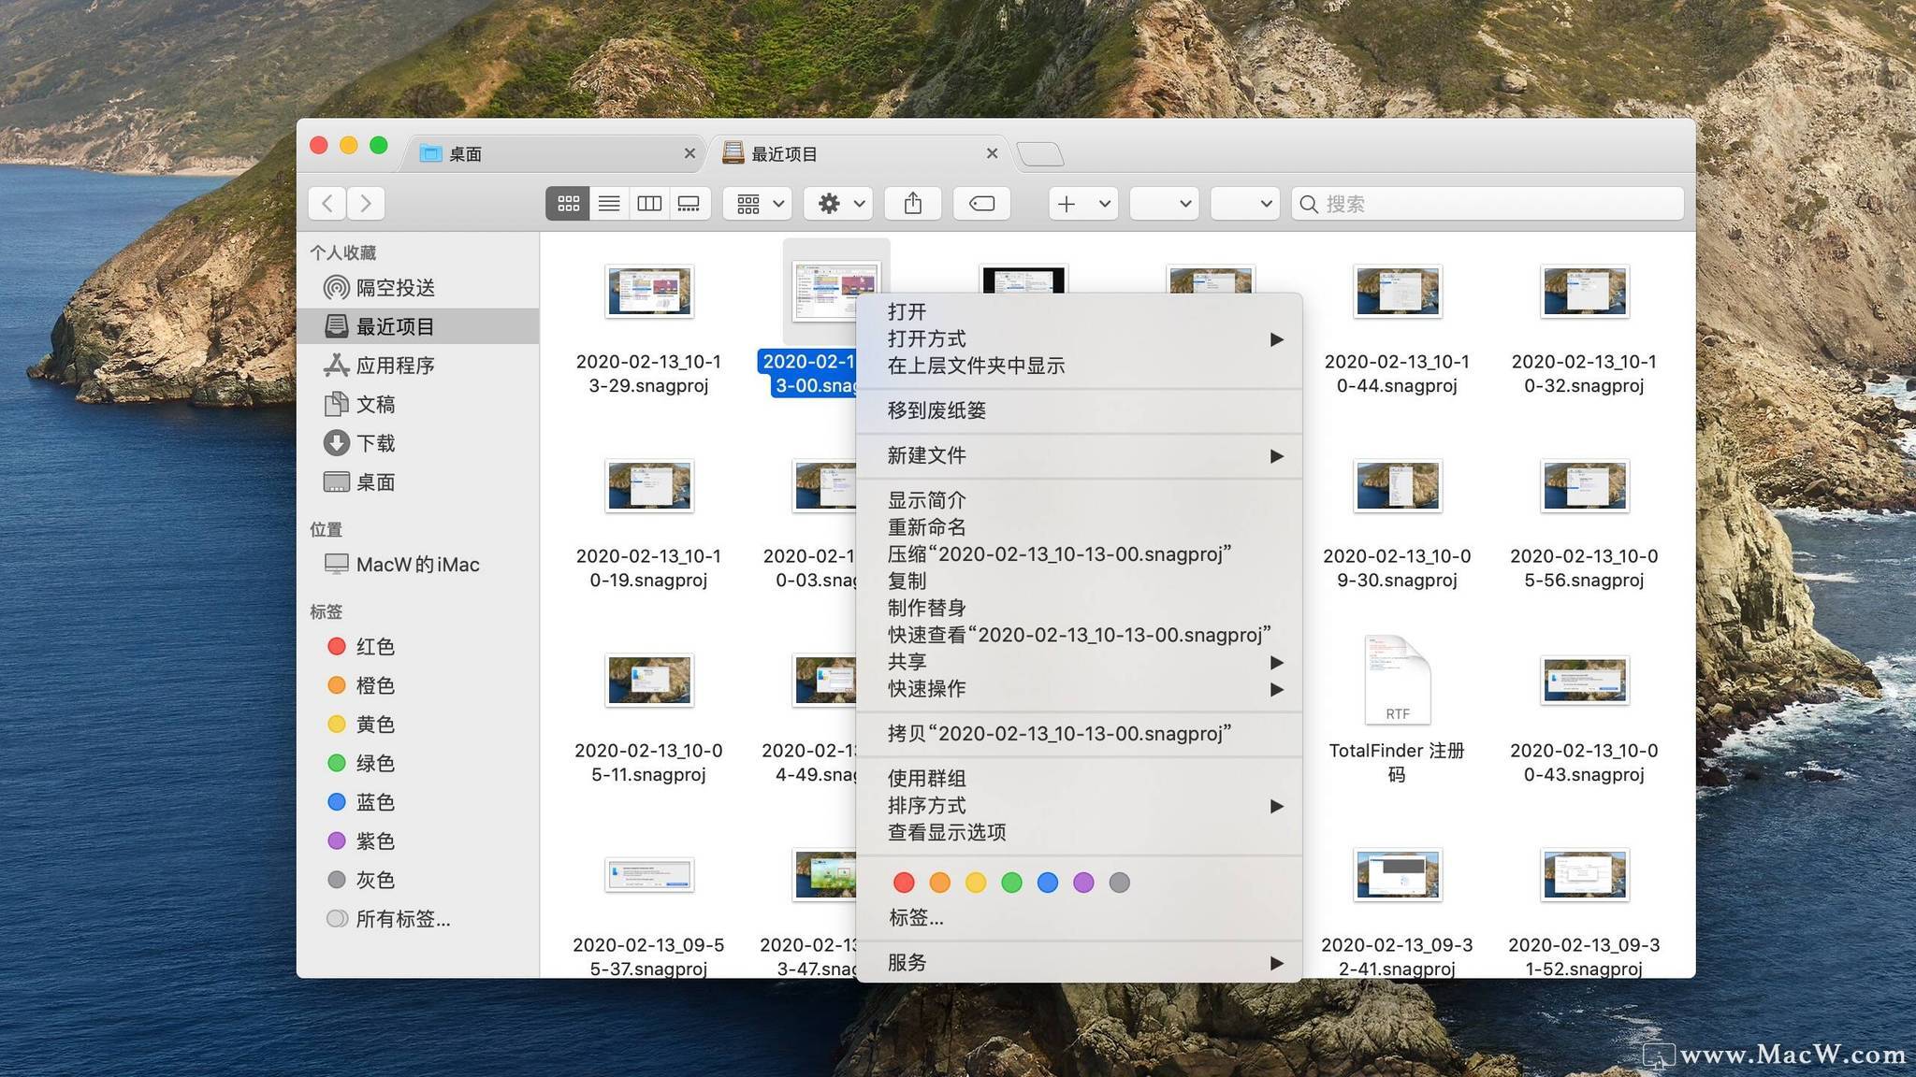Close the 最近项目 tab
Image resolution: width=1916 pixels, height=1077 pixels.
click(x=992, y=153)
